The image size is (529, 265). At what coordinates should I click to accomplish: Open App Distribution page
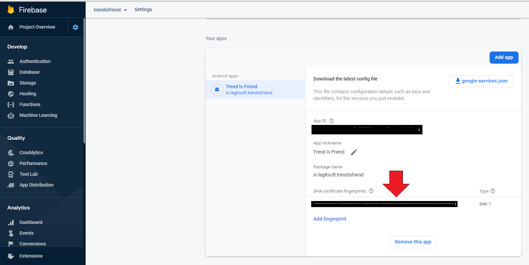(x=36, y=185)
